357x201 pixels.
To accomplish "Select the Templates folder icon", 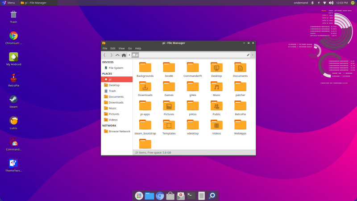I will [x=169, y=125].
